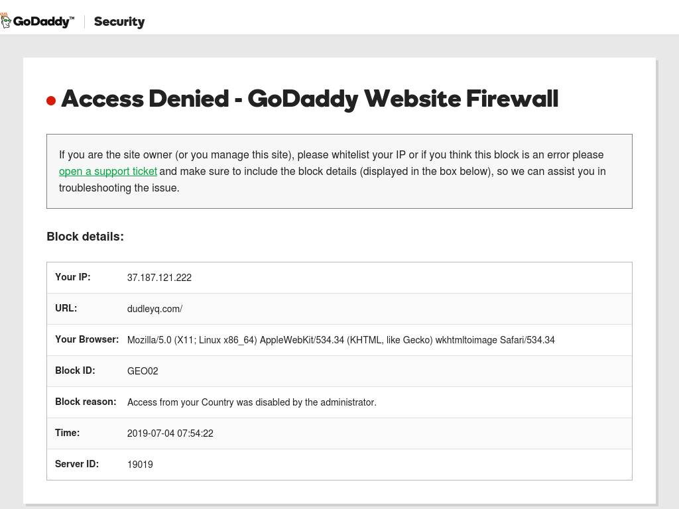The width and height of the screenshot is (679, 509).
Task: Click the 'Your IP:' row label
Action: point(73,277)
